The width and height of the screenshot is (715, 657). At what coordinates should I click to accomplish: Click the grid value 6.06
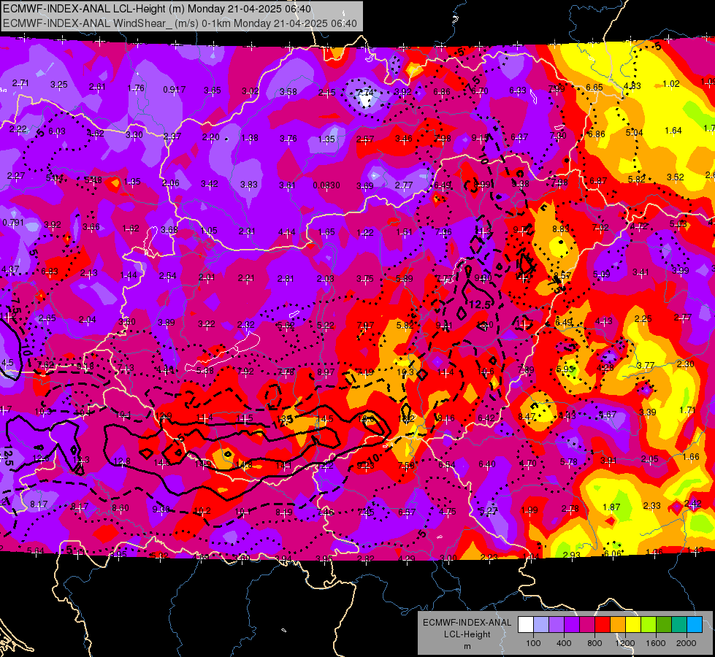click(x=612, y=553)
